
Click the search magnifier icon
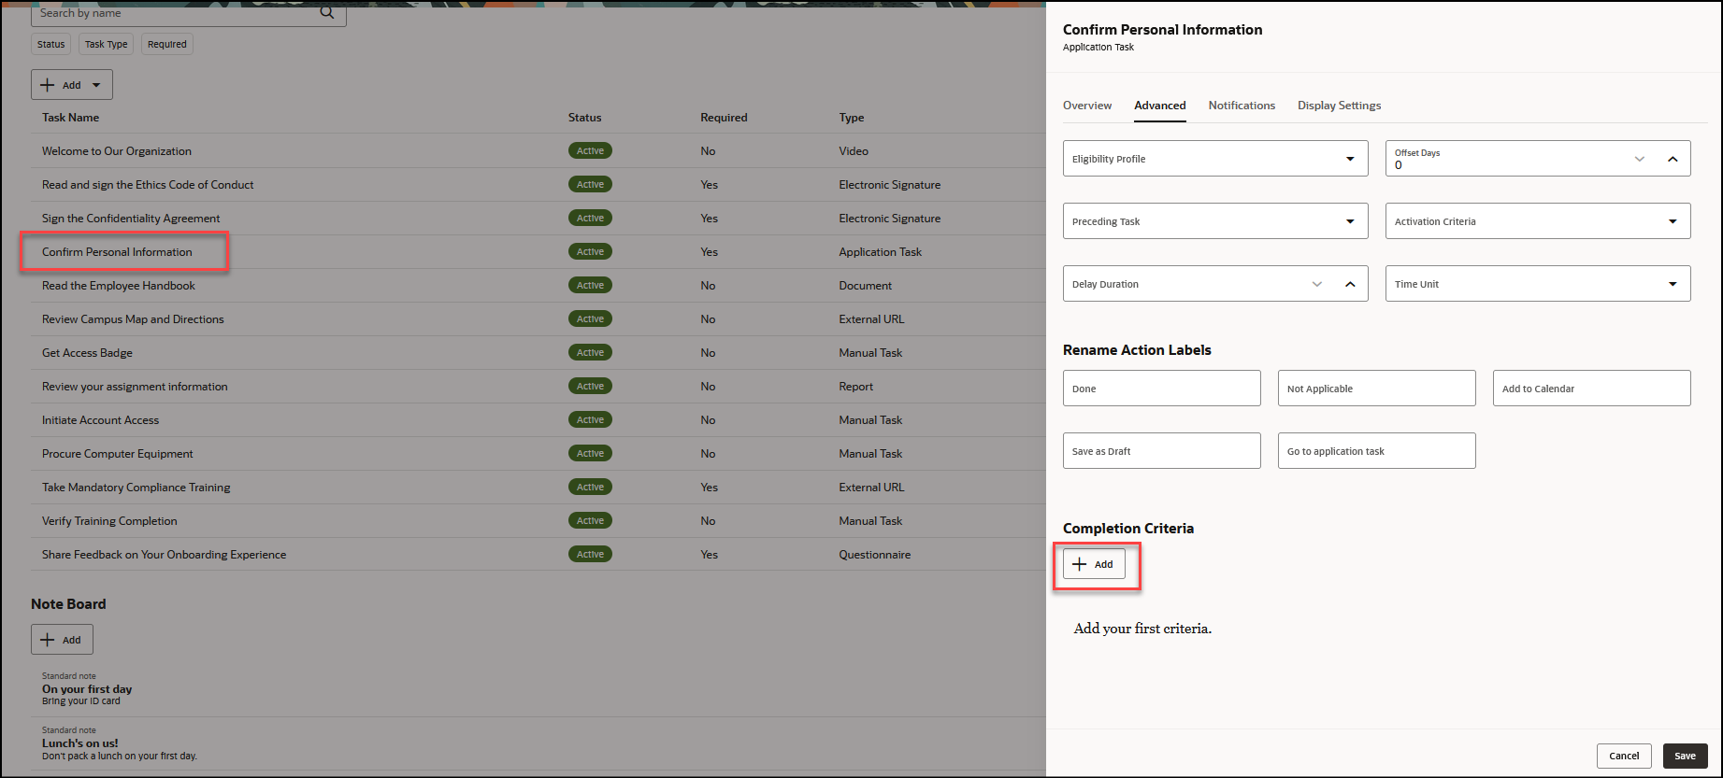click(x=326, y=12)
